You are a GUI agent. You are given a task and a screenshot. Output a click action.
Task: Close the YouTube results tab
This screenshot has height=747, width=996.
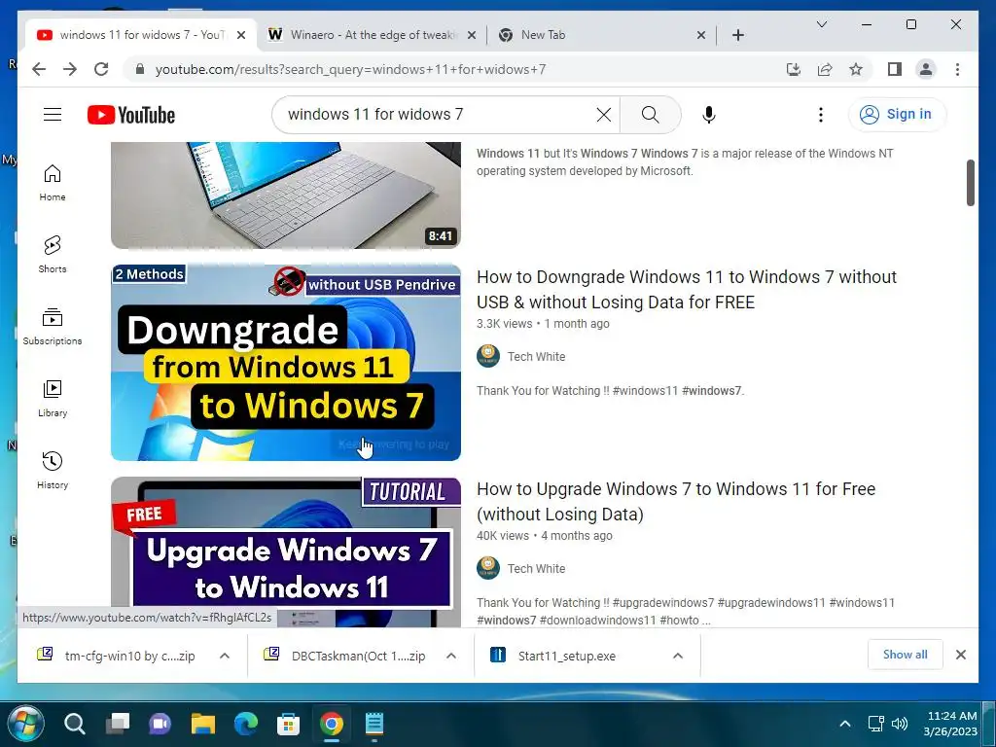tap(241, 35)
